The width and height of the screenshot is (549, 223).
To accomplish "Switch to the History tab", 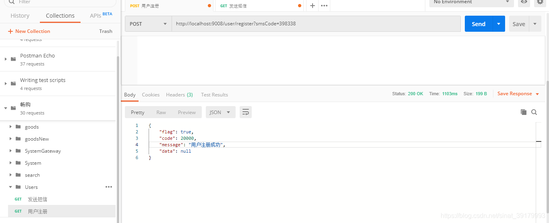I will 20,16.
